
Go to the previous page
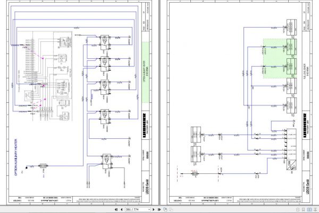pyautogui.click(x=121, y=209)
